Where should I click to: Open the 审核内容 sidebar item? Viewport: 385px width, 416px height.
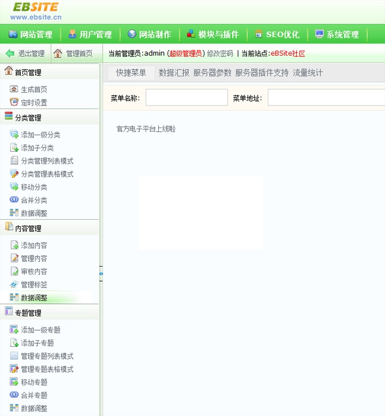point(34,271)
